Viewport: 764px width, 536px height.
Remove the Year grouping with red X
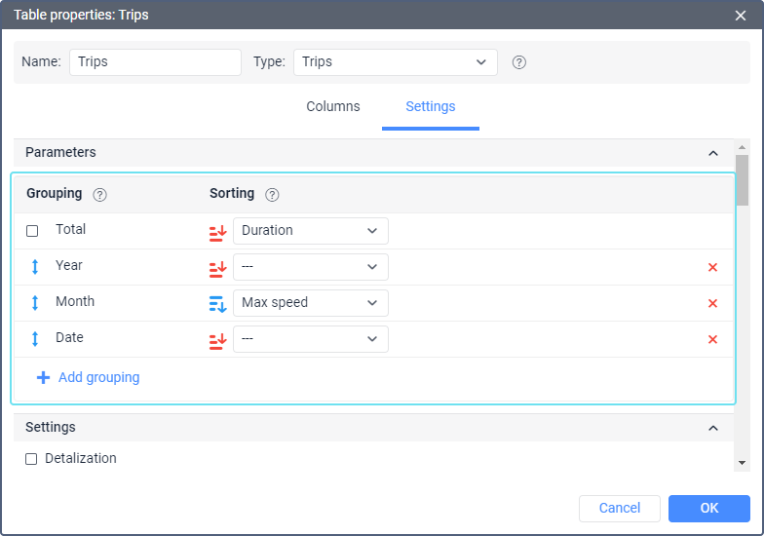(712, 267)
